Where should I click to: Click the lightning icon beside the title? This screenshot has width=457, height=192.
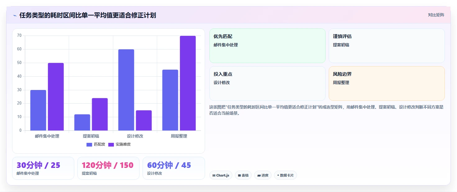pos(15,15)
